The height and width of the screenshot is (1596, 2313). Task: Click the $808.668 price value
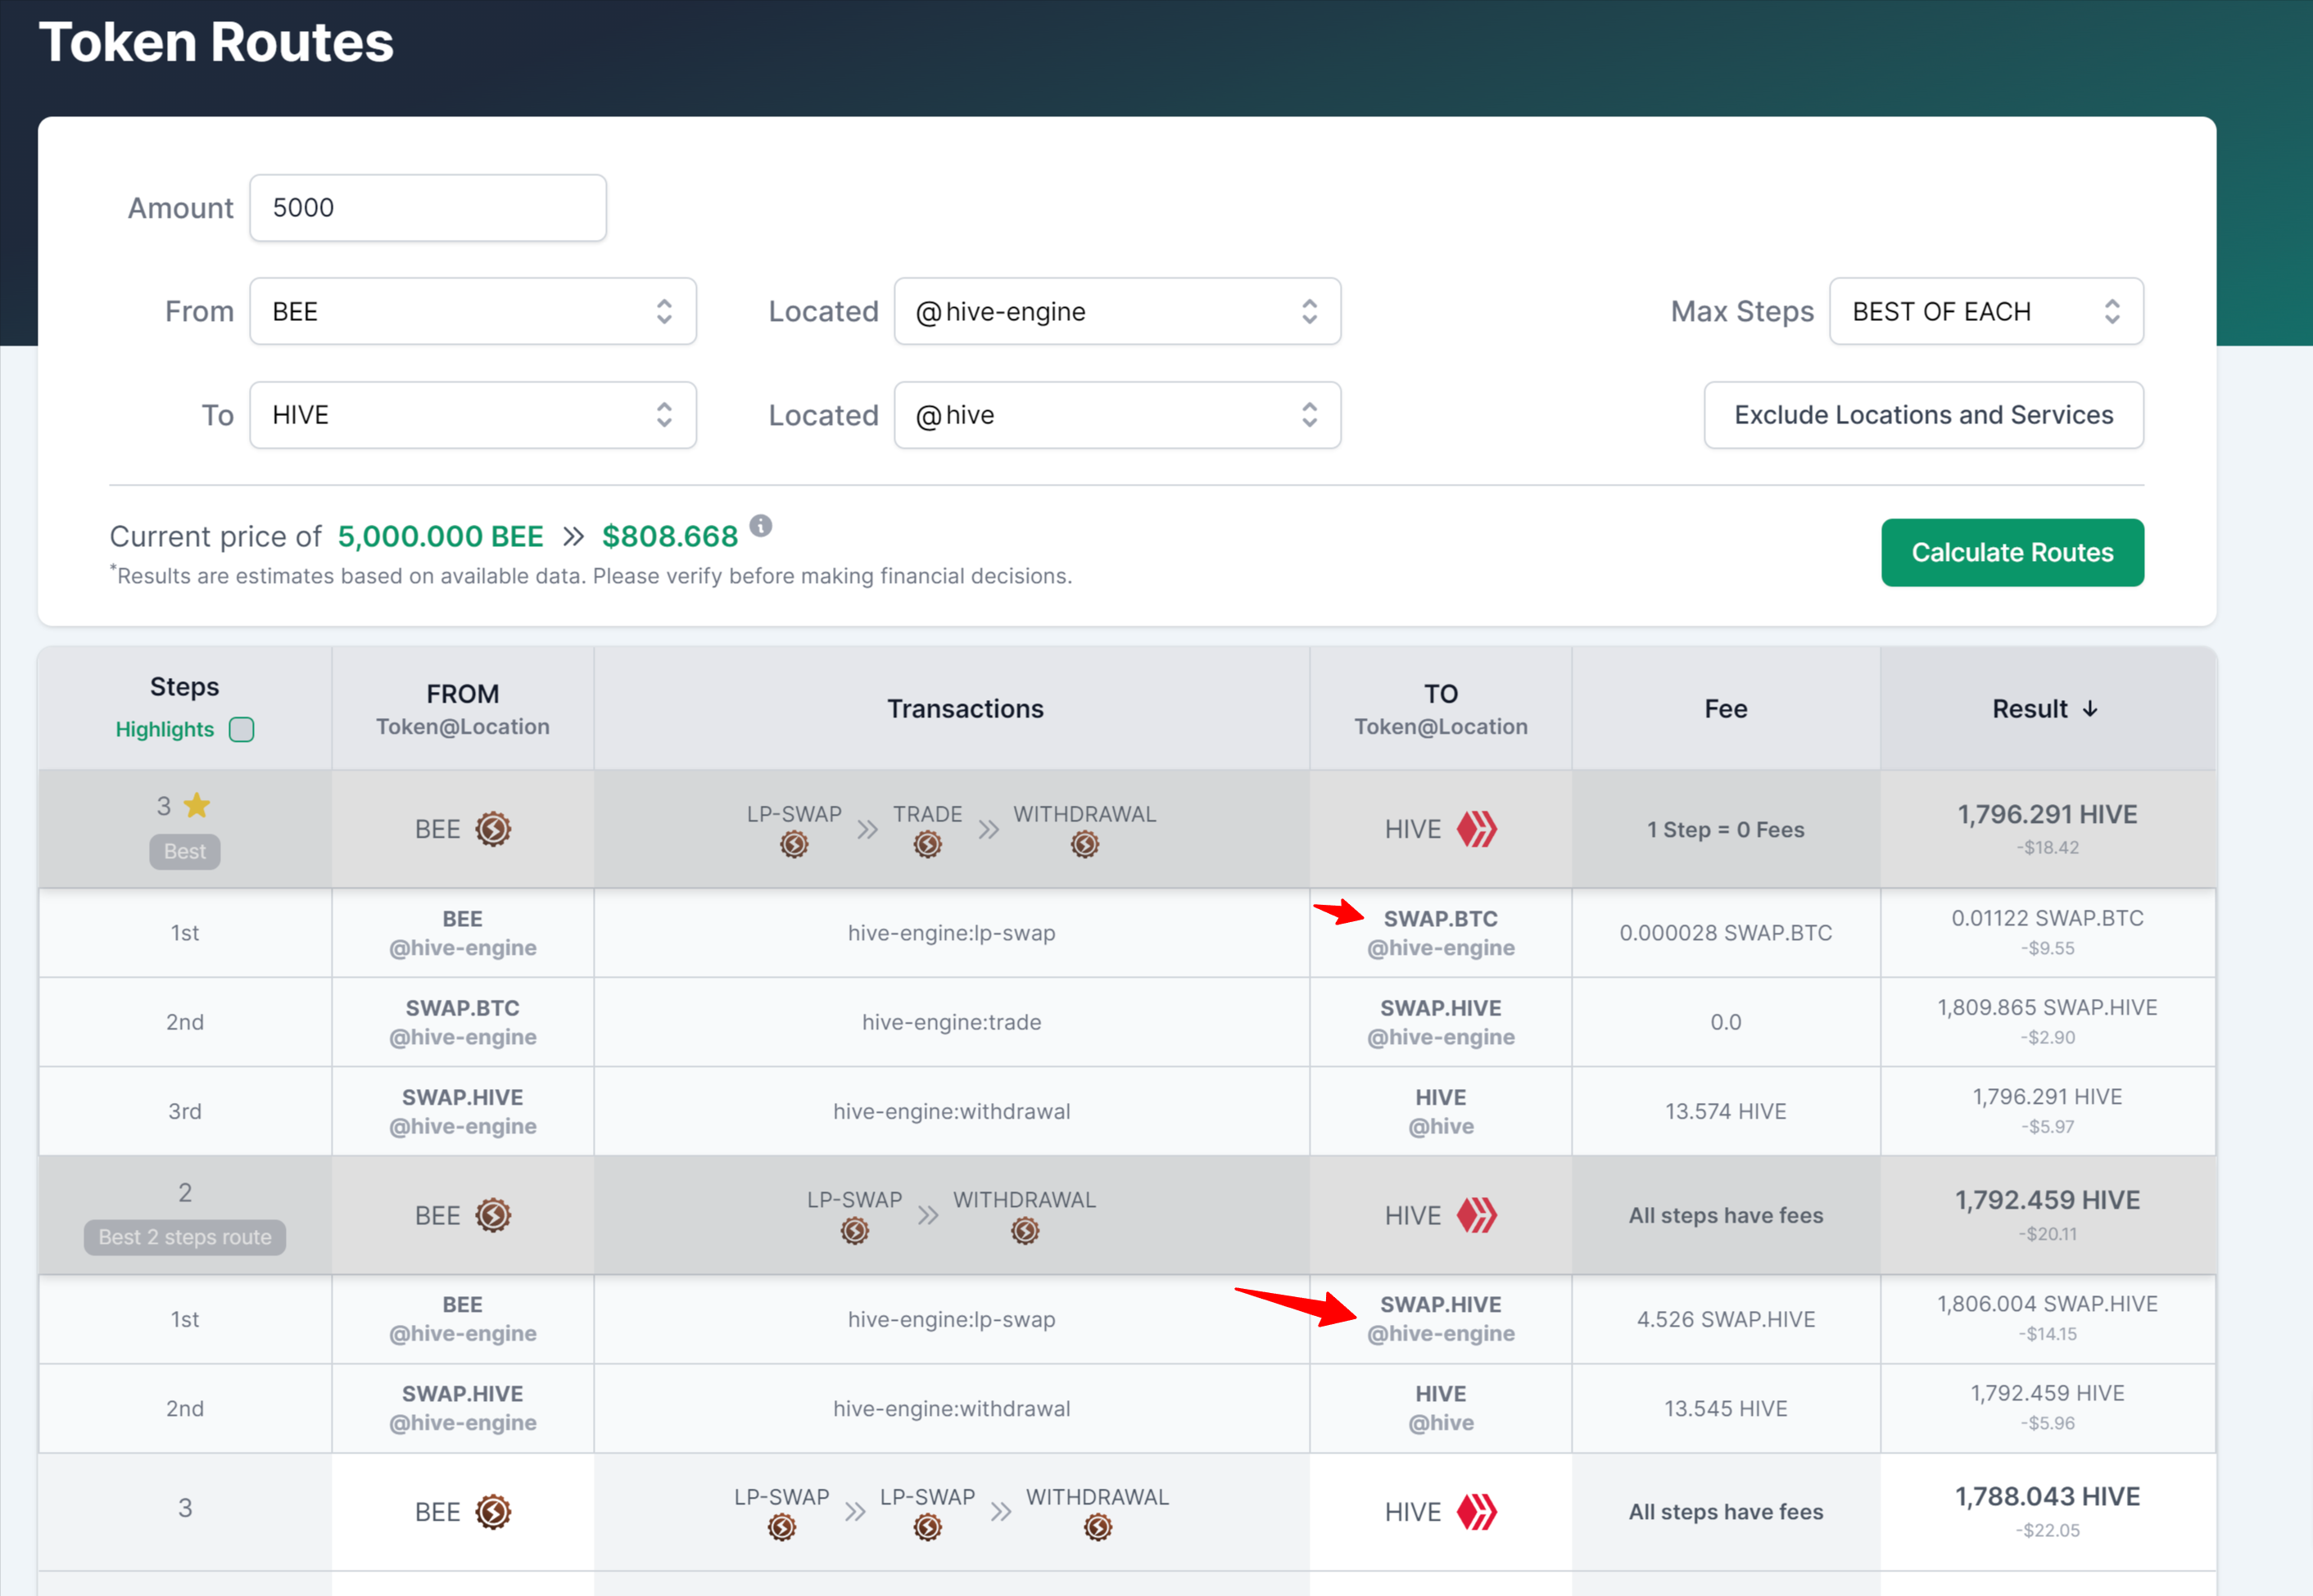click(669, 536)
